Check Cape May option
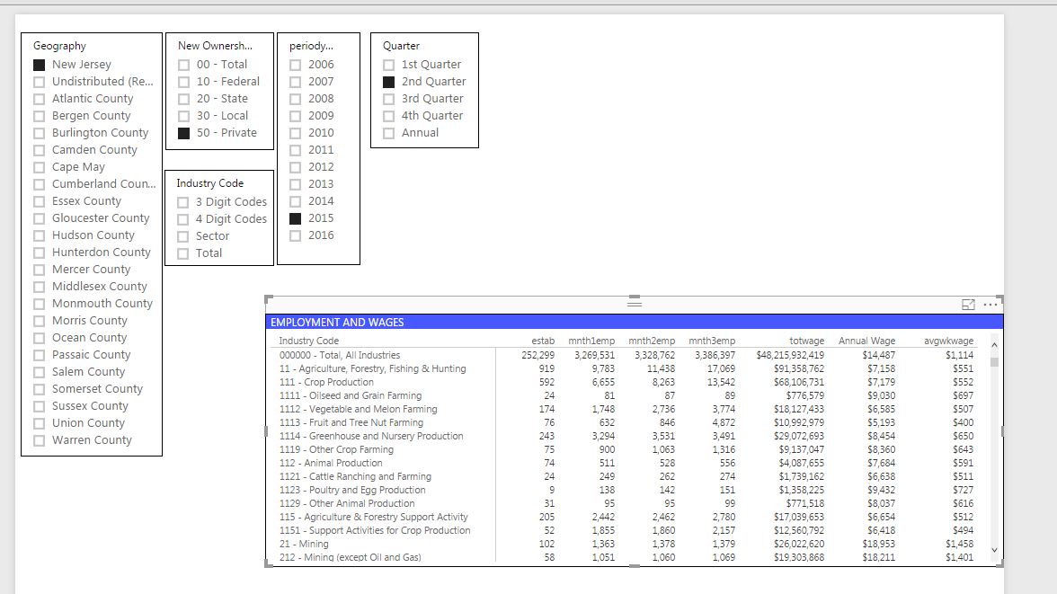This screenshot has width=1057, height=594. (40, 167)
